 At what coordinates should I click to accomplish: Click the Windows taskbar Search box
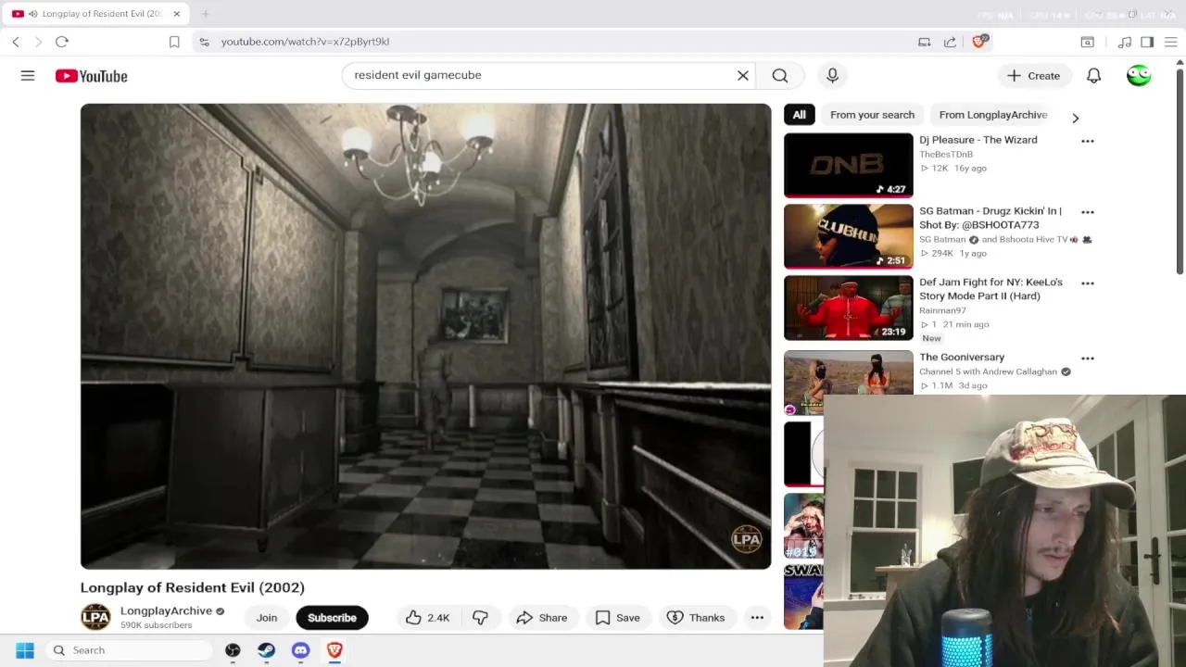[128, 650]
